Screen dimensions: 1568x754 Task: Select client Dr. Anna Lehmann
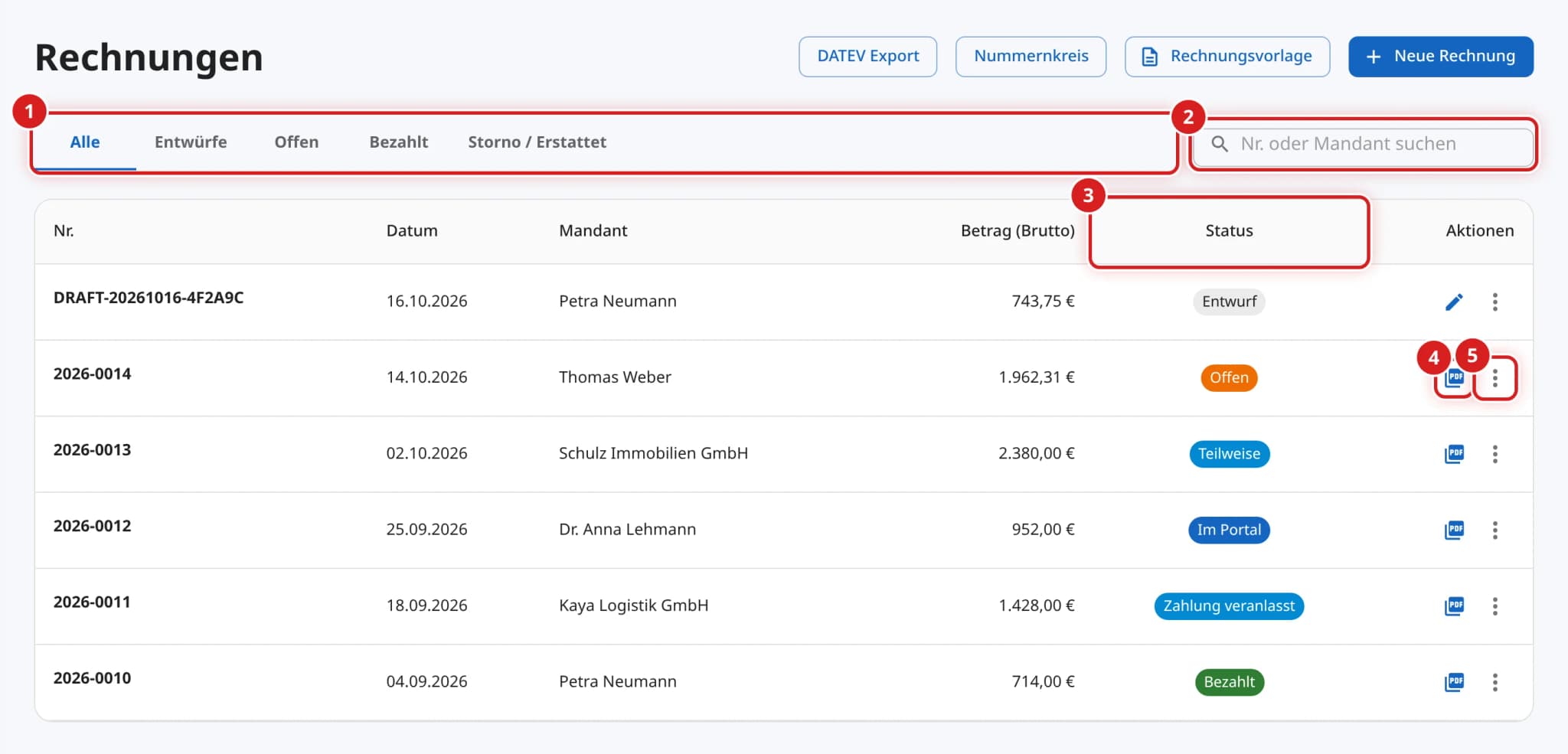(x=627, y=530)
